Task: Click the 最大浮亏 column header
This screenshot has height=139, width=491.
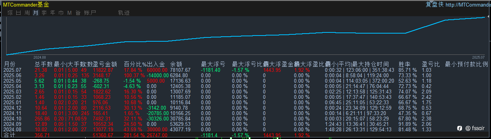Action: 213,64
